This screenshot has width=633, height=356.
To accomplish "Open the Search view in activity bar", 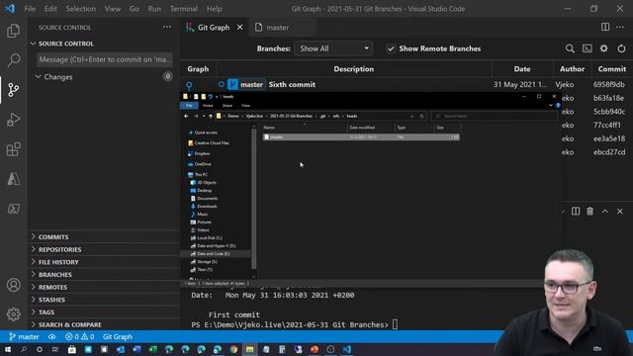I will [13, 60].
